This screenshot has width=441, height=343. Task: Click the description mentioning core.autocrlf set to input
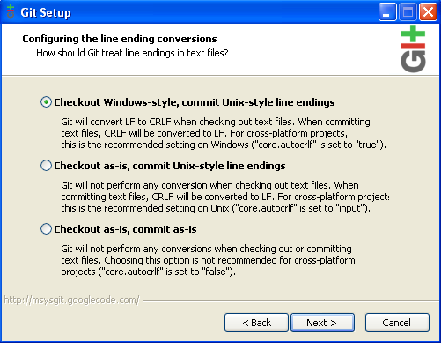click(225, 197)
